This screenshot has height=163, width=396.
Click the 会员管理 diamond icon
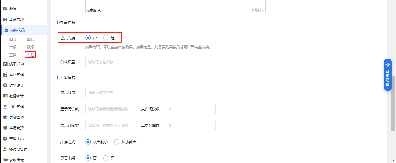(5, 128)
